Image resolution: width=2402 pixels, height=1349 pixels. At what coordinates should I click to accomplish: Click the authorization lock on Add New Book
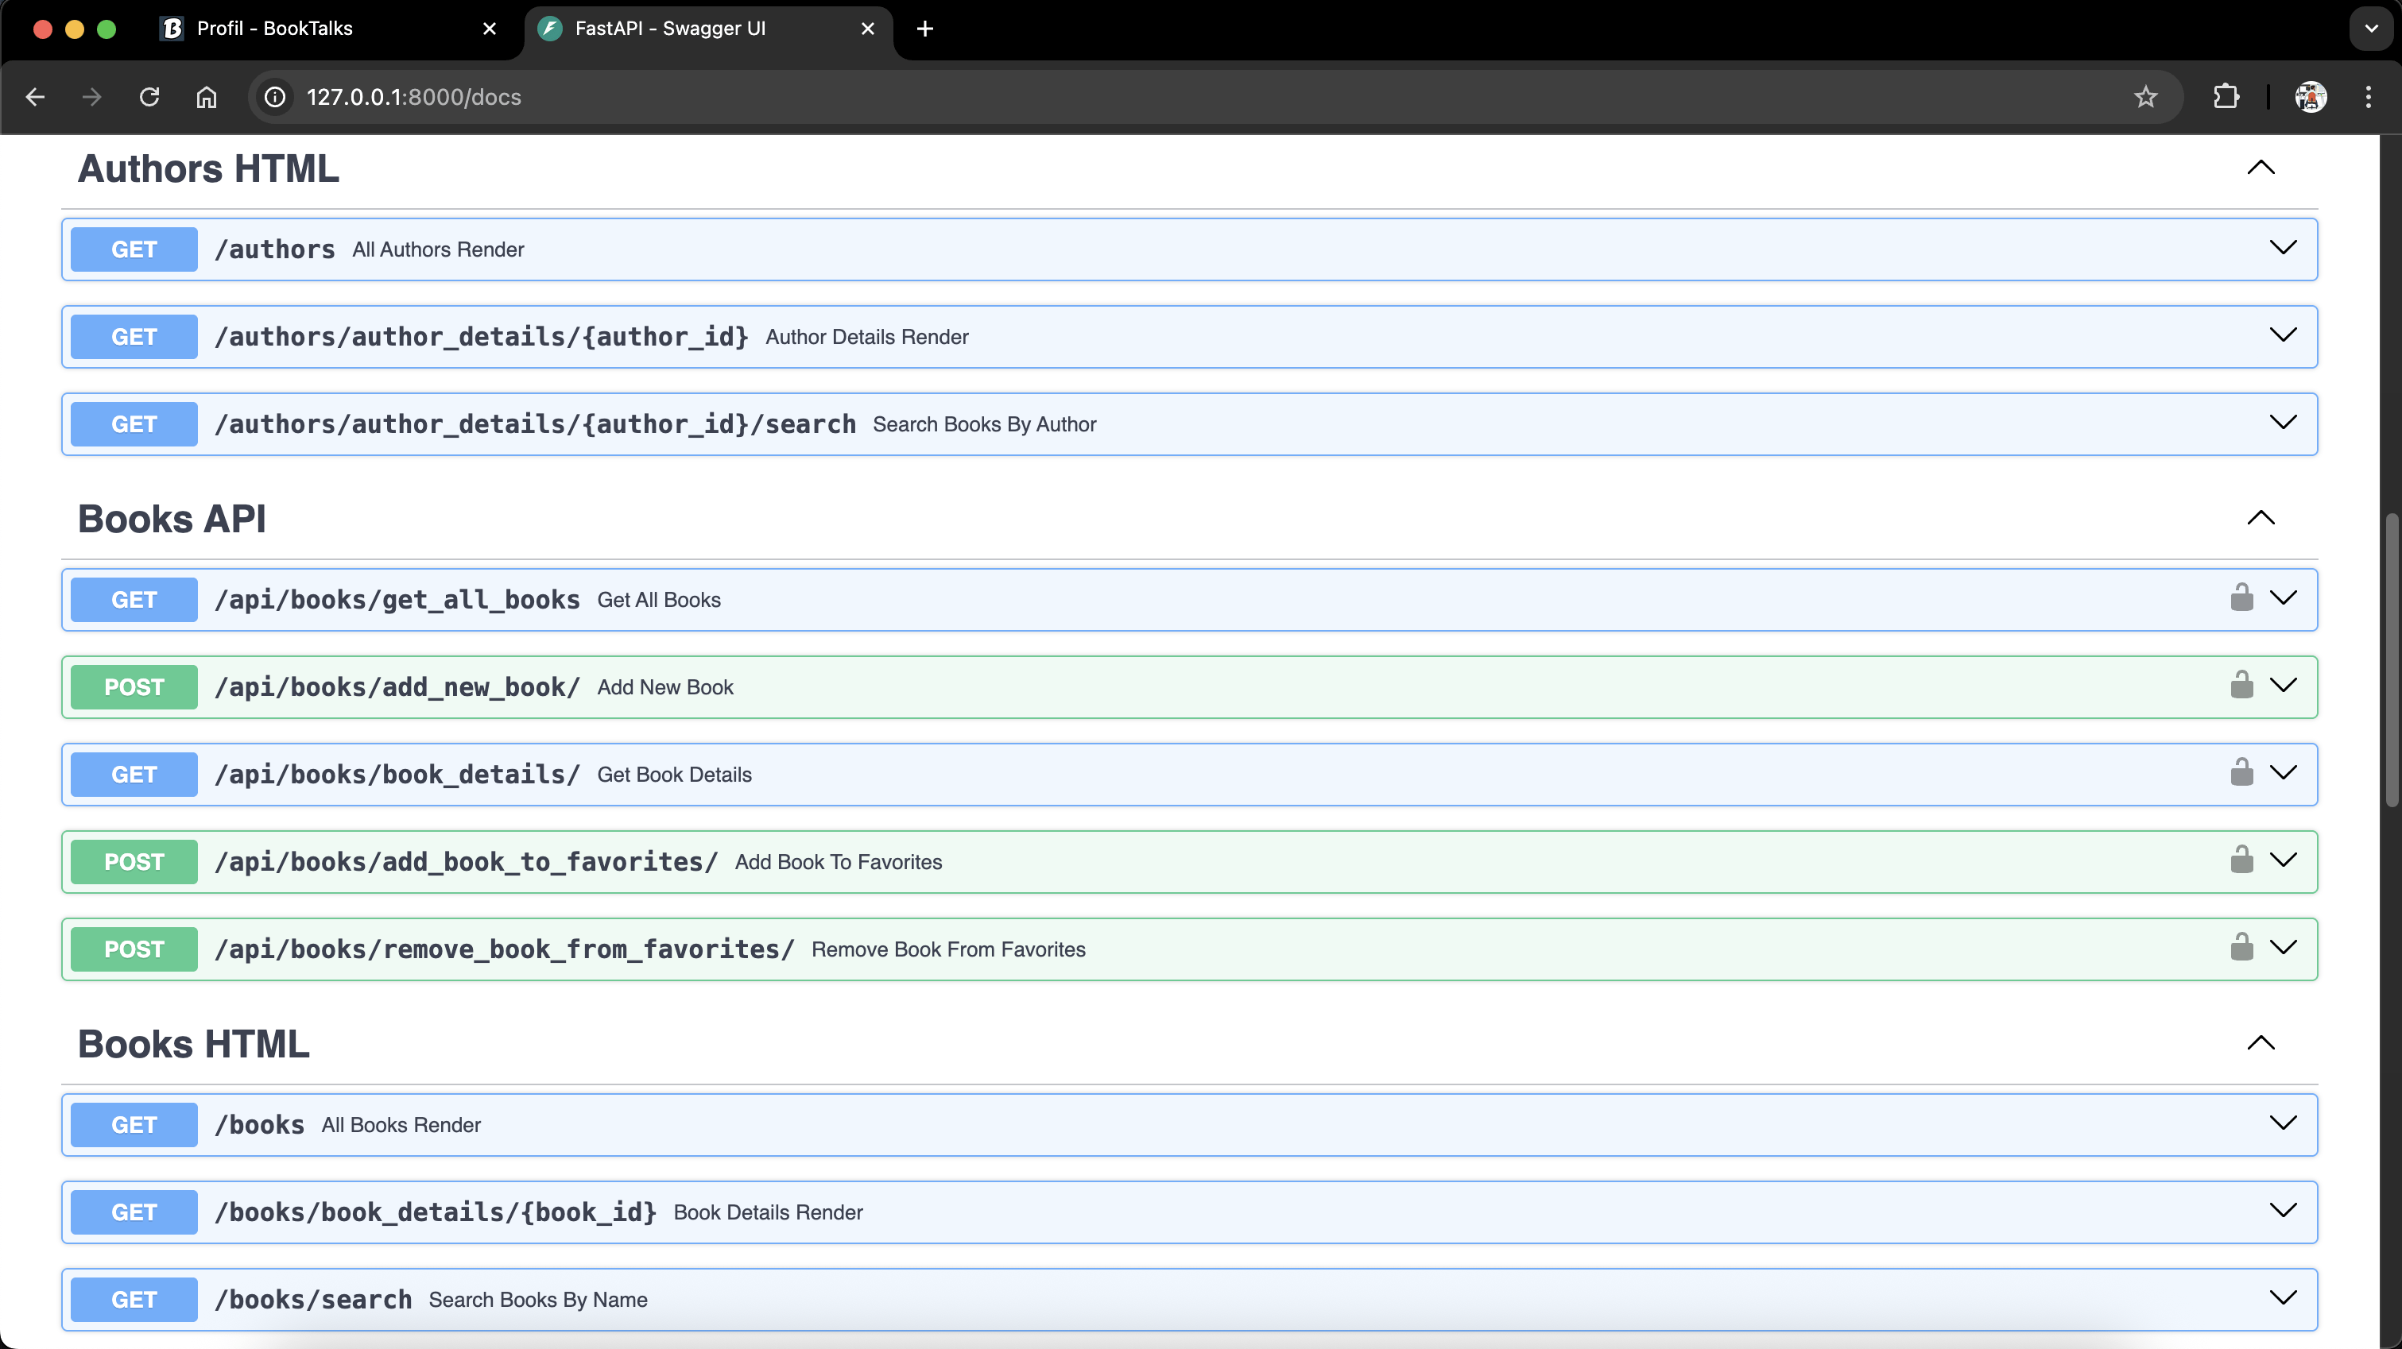[x=2241, y=686]
